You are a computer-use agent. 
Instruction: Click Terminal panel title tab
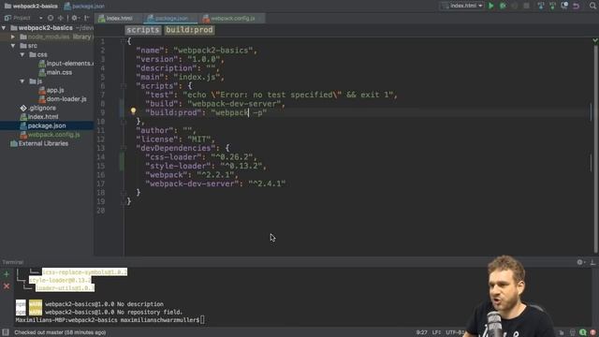pyautogui.click(x=13, y=262)
